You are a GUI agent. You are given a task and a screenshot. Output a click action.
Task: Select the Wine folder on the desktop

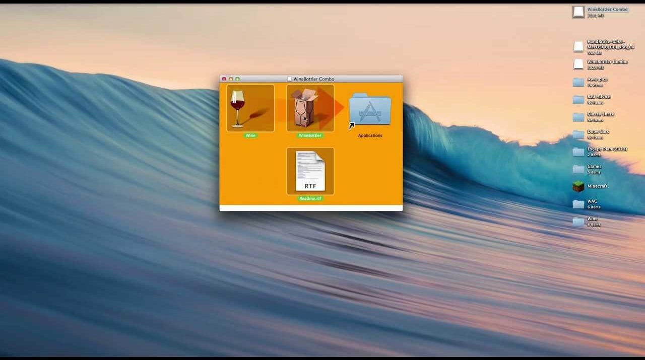click(578, 222)
